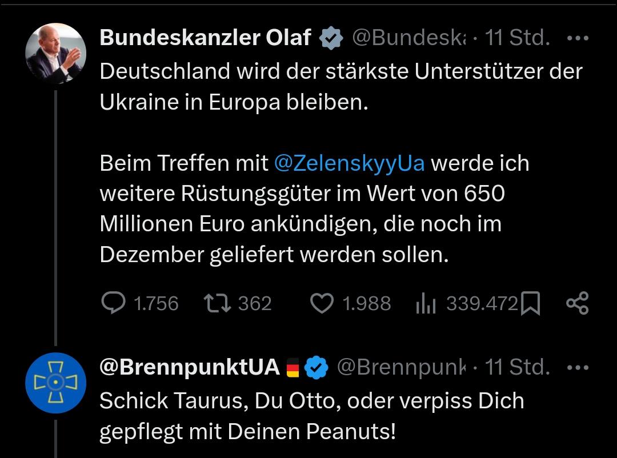Open the 11 Std. timestamp of Bundeskanzler post
This screenshot has width=617, height=458.
(x=517, y=39)
